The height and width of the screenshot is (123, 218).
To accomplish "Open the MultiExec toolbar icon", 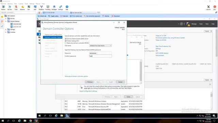I will [x=41, y=8].
